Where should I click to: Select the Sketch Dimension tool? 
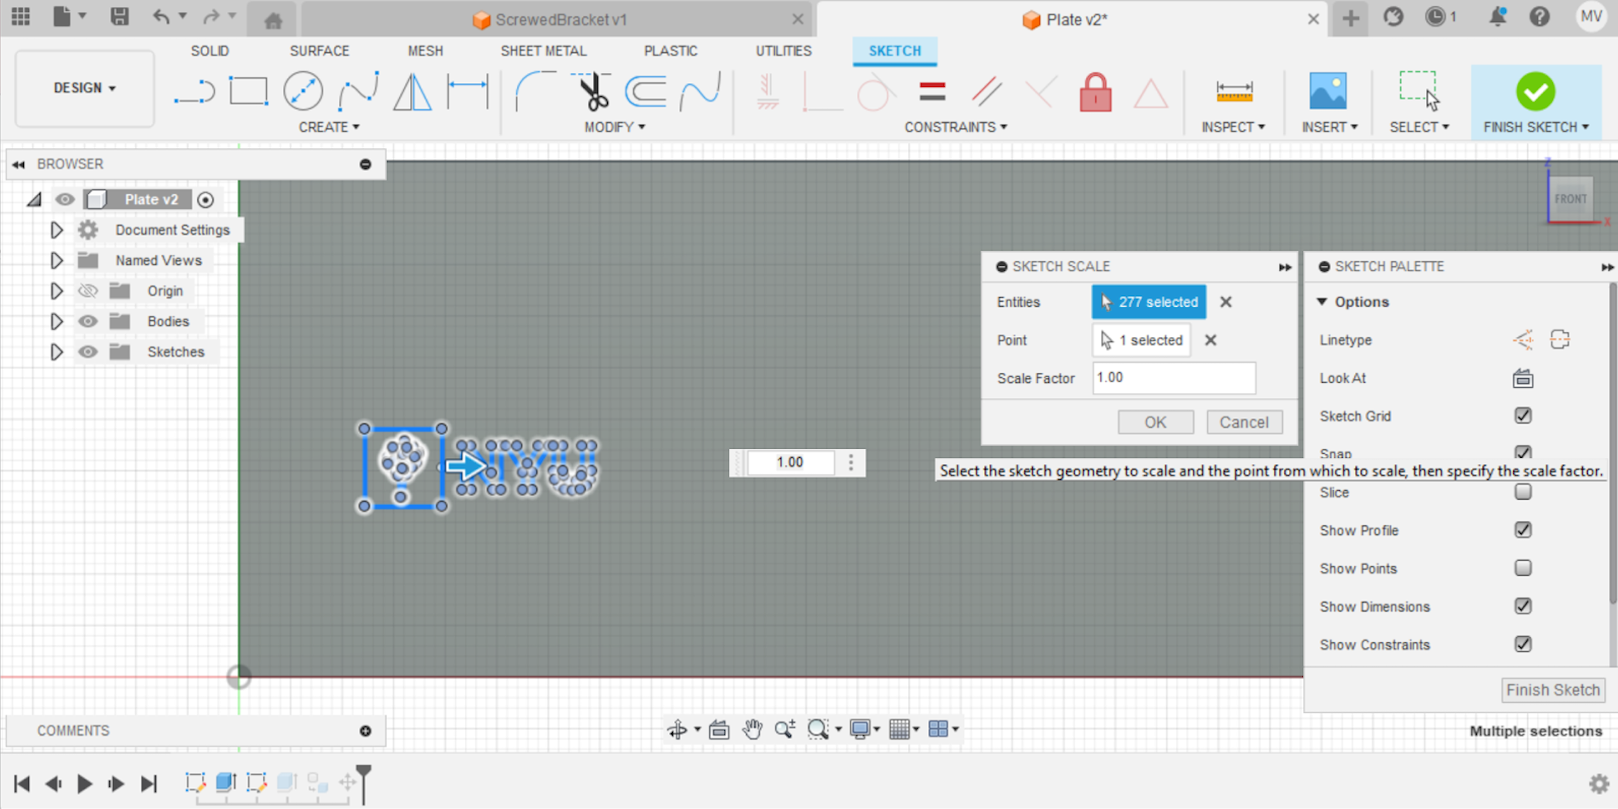click(468, 90)
